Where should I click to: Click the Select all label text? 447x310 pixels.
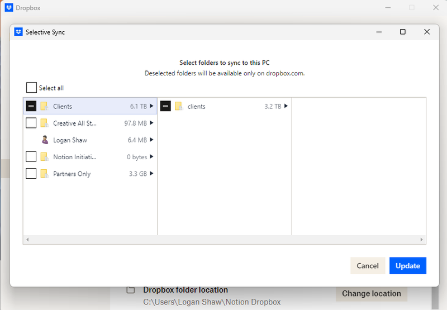pos(51,88)
